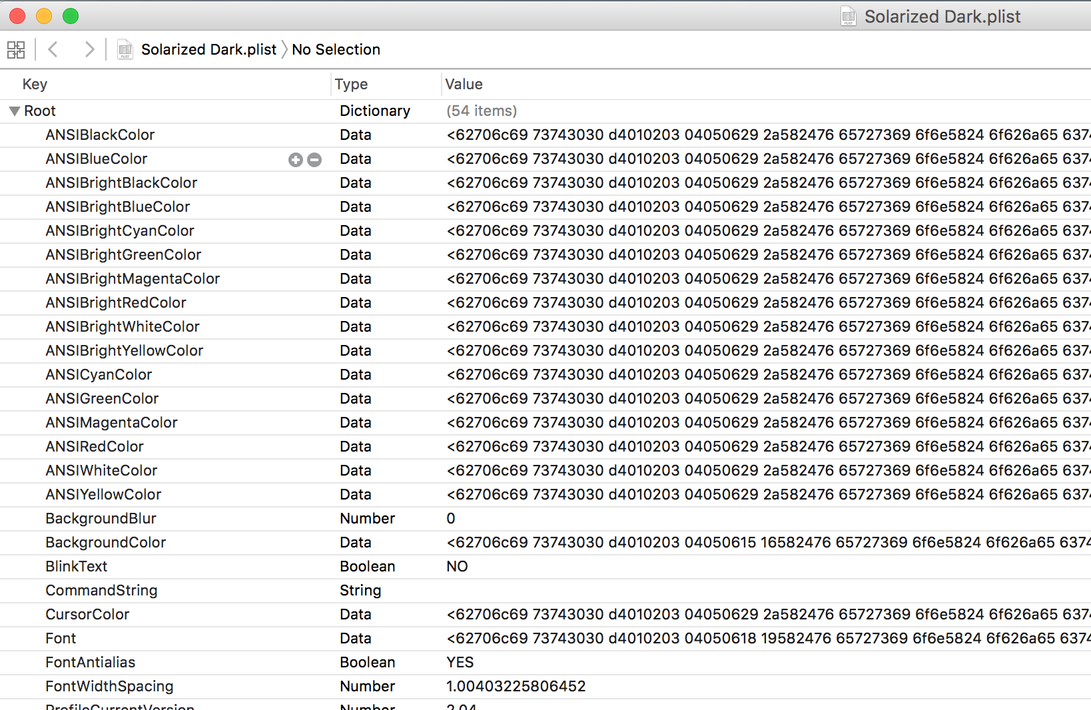1091x710 pixels.
Task: Select the BlinkText row
Action: tap(77, 566)
